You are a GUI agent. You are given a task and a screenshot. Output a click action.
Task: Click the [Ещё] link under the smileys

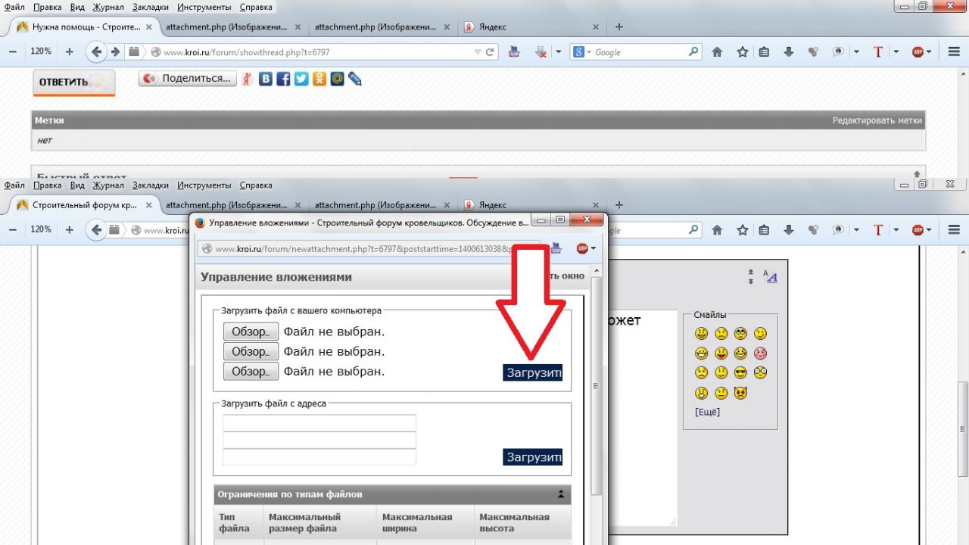tap(707, 413)
